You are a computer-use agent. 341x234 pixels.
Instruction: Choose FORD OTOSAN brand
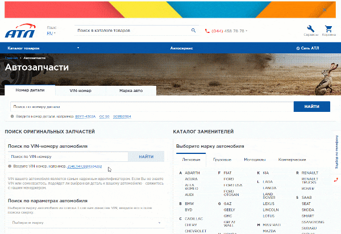point(231,193)
